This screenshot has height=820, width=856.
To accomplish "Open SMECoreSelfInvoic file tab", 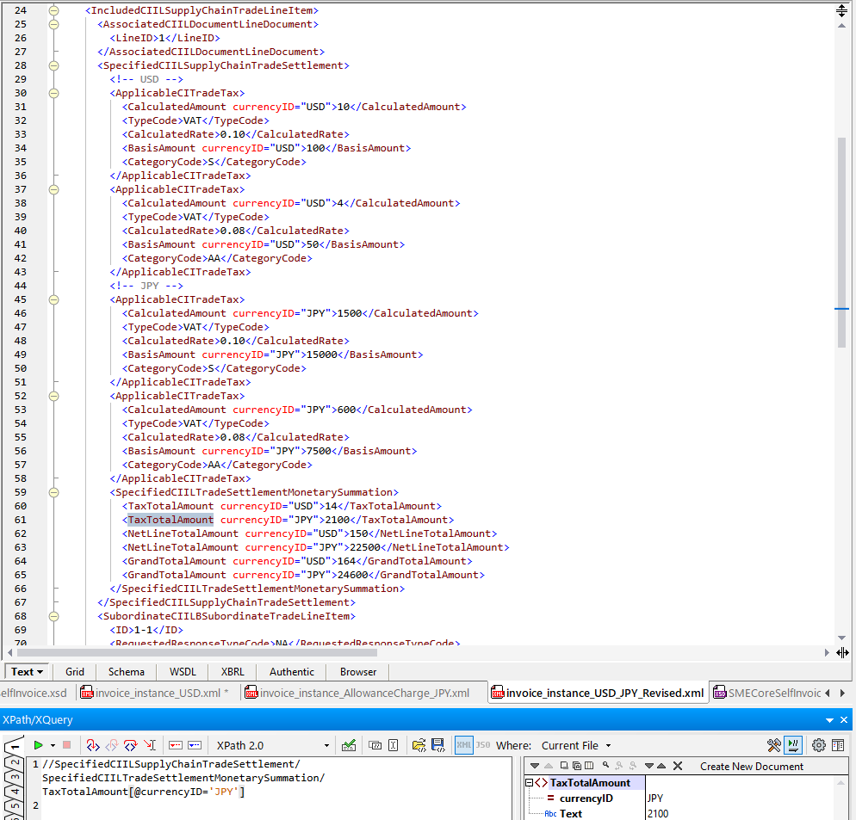I will 767,693.
